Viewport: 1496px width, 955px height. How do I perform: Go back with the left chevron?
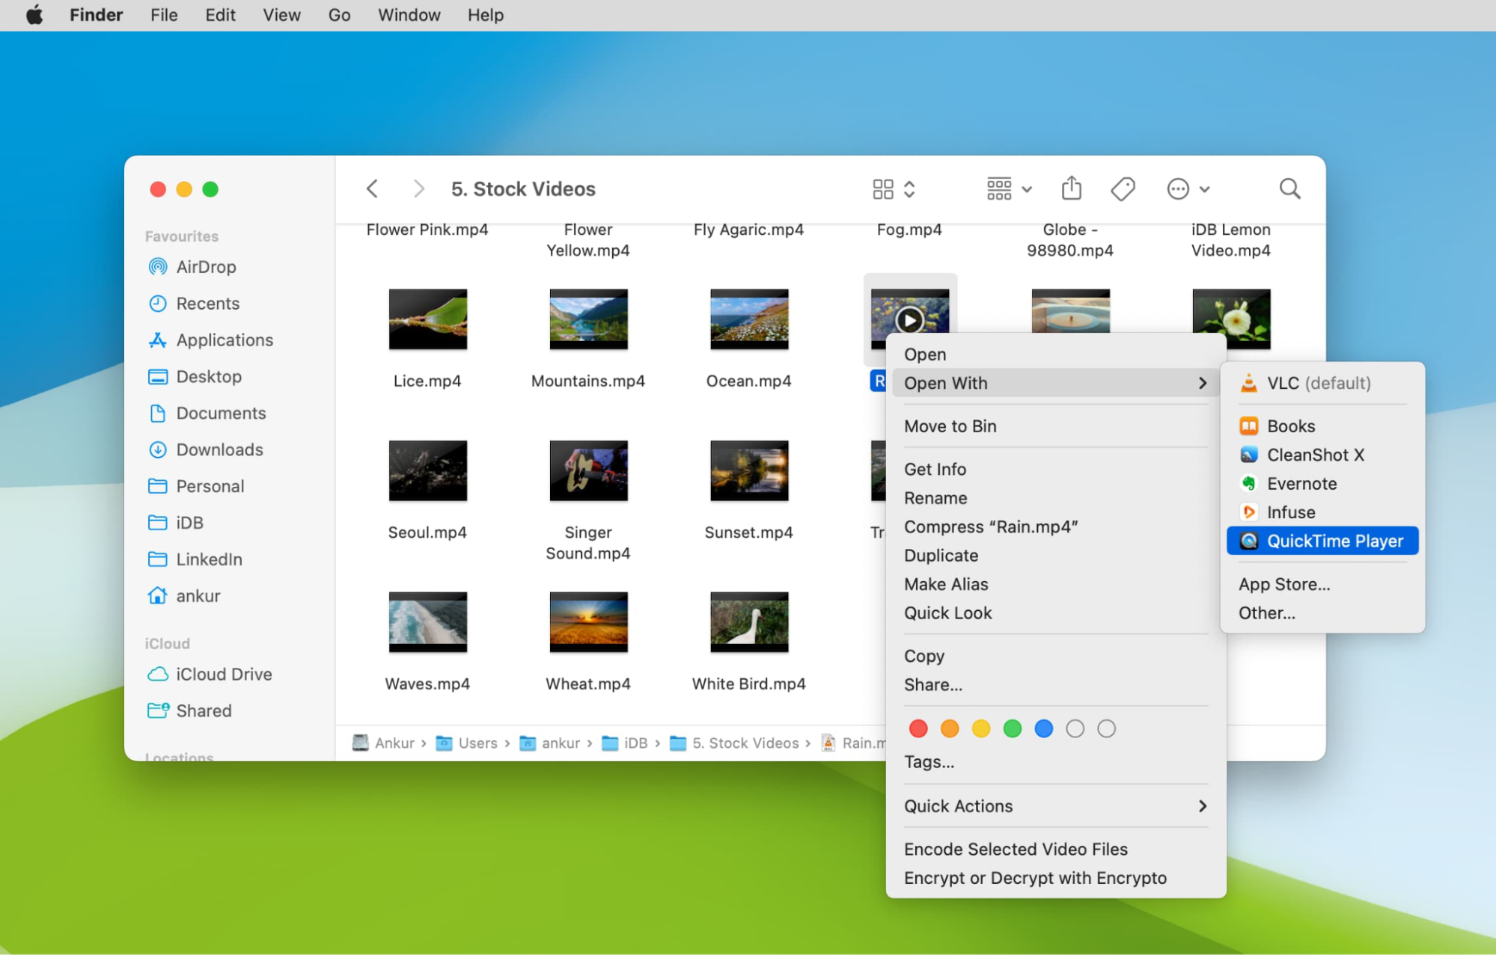point(372,188)
